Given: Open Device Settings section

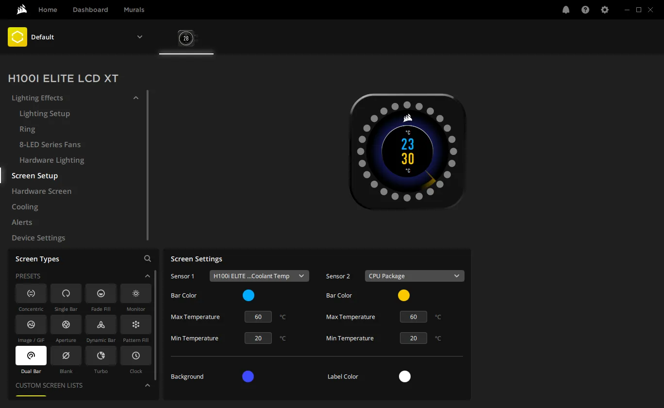Looking at the screenshot, I should pos(38,238).
